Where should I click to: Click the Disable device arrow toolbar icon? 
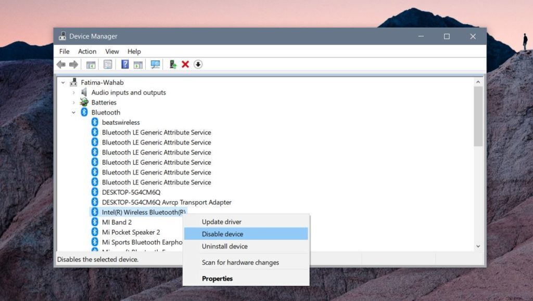(x=198, y=64)
